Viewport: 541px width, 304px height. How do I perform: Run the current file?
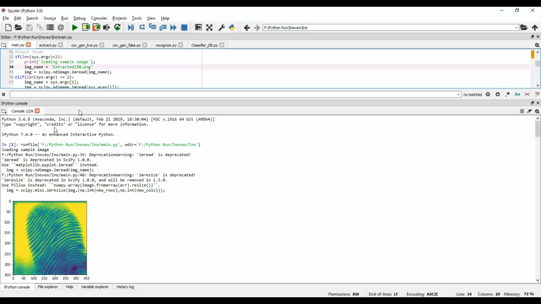click(x=75, y=28)
